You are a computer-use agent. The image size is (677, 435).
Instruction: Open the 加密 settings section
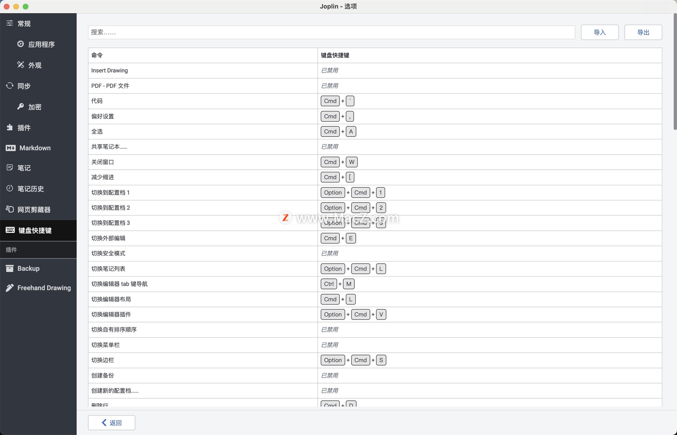(38, 107)
